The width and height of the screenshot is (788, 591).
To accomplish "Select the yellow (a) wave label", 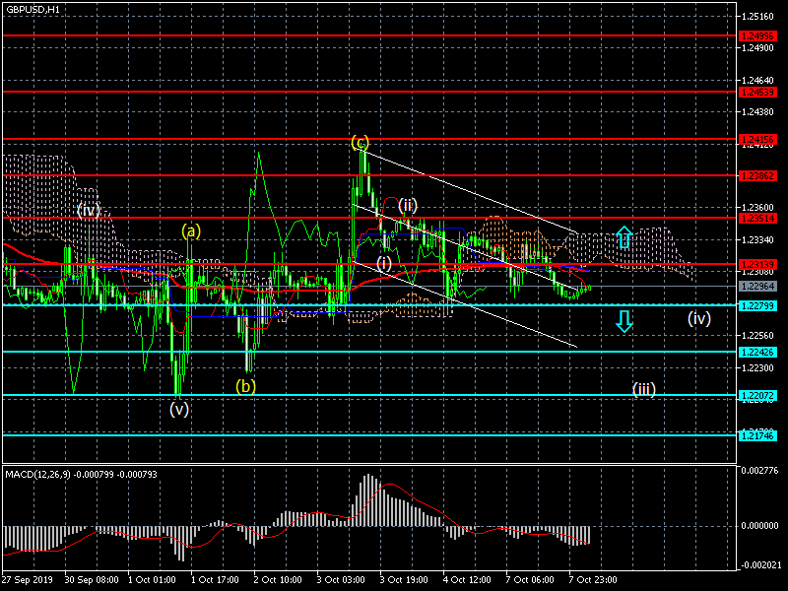I will [190, 231].
